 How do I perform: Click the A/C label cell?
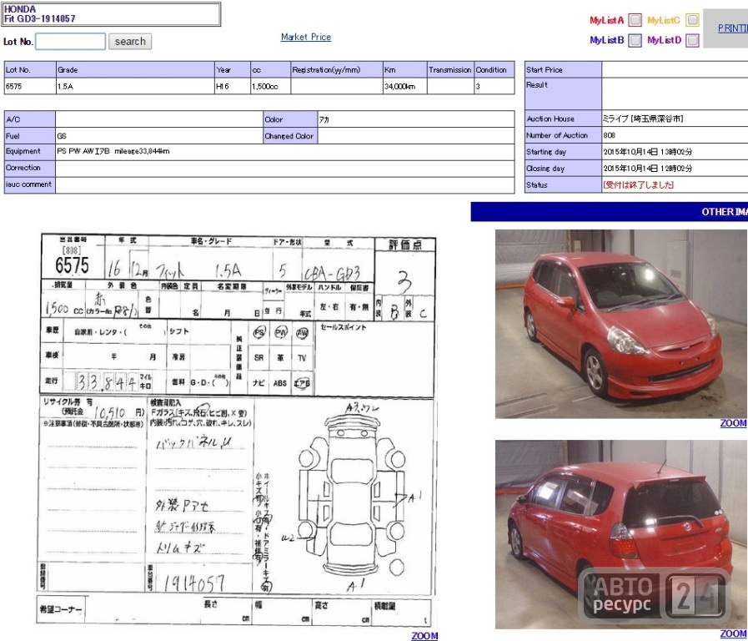click(x=29, y=119)
